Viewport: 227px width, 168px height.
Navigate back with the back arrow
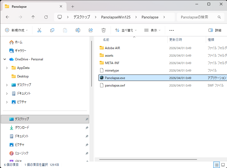point(7,17)
